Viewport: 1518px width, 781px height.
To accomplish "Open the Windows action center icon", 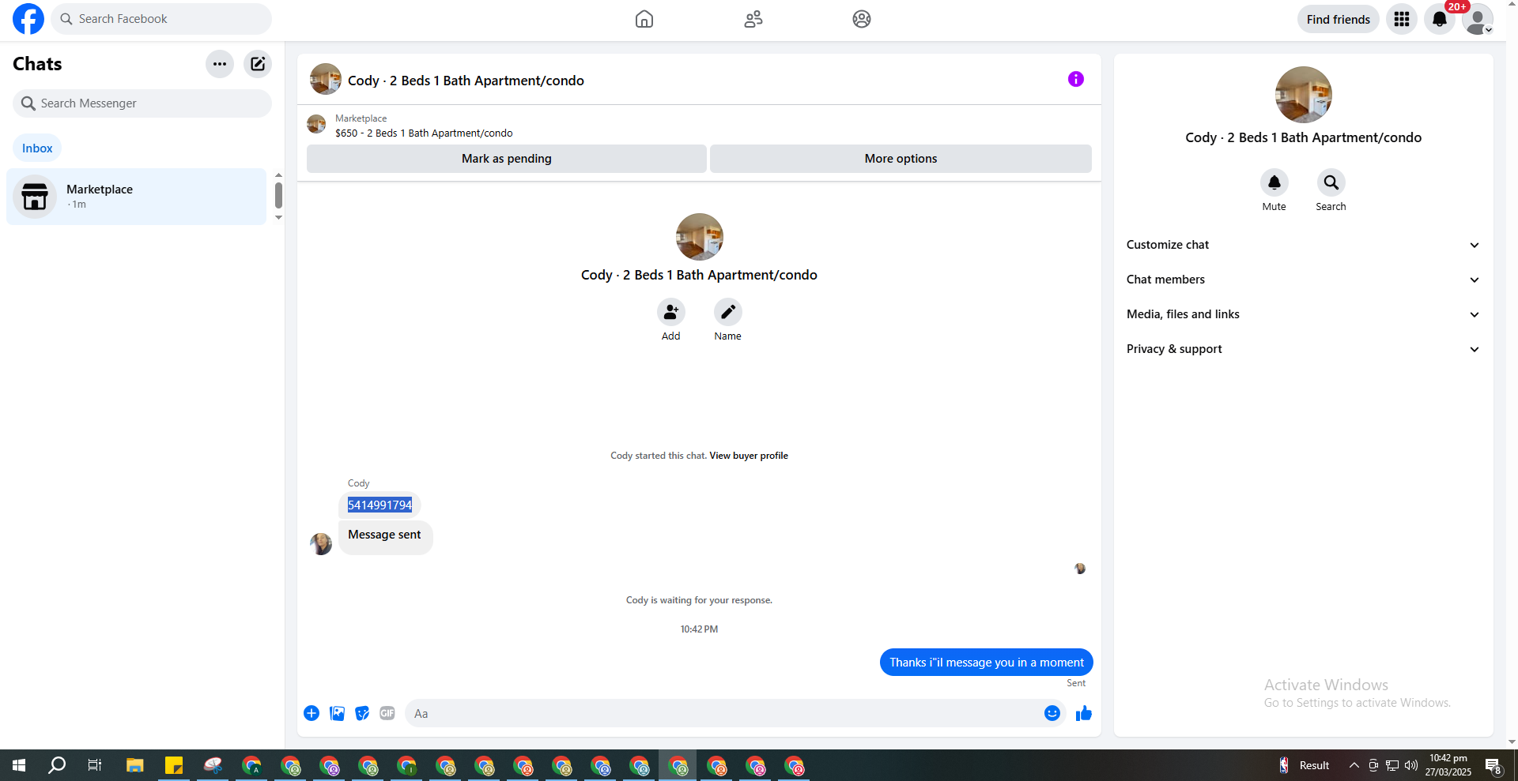I will [1493, 765].
